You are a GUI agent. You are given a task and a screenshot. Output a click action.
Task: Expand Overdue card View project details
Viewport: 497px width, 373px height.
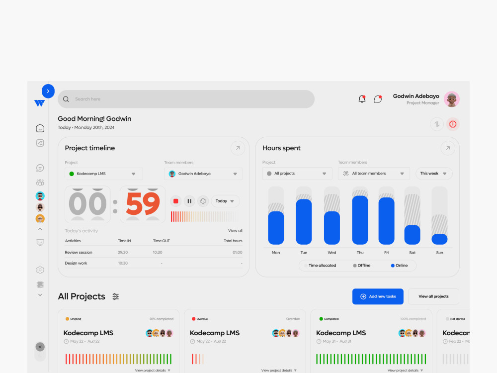279,371
